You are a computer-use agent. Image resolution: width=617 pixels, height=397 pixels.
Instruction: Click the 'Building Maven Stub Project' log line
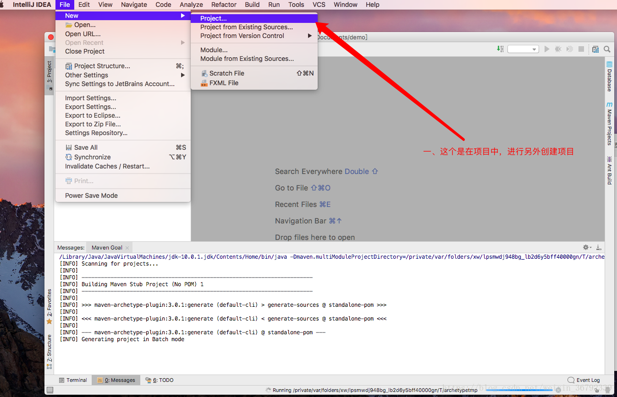pos(132,284)
